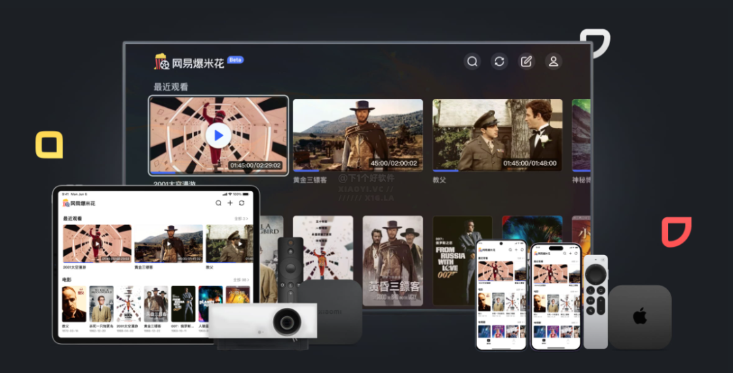Click the Apple logo on the Apple TV box
The image size is (733, 373).
click(x=640, y=317)
